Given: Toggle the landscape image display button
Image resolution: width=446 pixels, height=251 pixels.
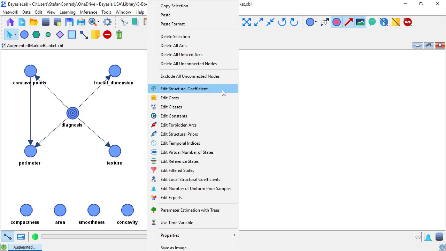Looking at the screenshot, I should 360,22.
